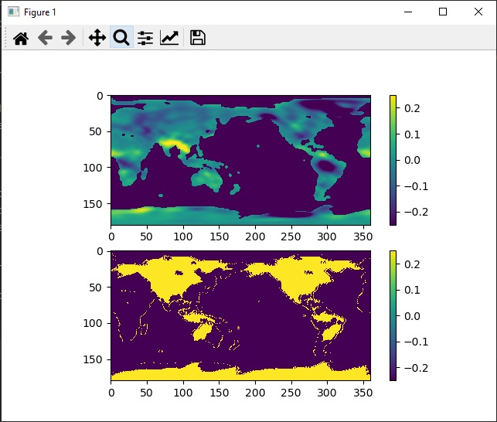Click the 'Figure 1' title text
Screen dimensions: 497x422
coord(40,12)
